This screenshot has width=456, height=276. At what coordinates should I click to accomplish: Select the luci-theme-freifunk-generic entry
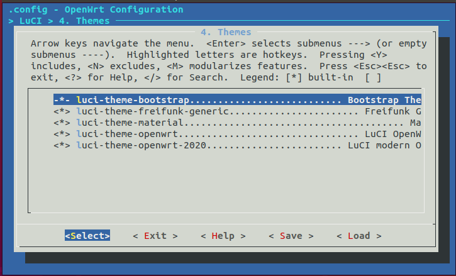point(237,111)
